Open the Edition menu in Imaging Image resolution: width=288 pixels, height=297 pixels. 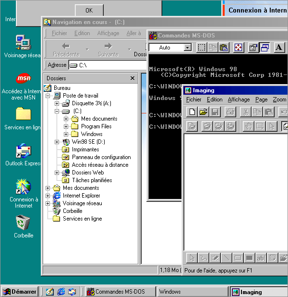point(215,99)
